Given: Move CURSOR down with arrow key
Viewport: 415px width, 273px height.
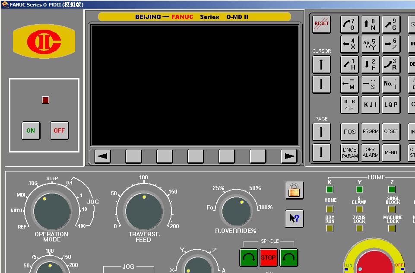Looking at the screenshot, I should coord(321,85).
